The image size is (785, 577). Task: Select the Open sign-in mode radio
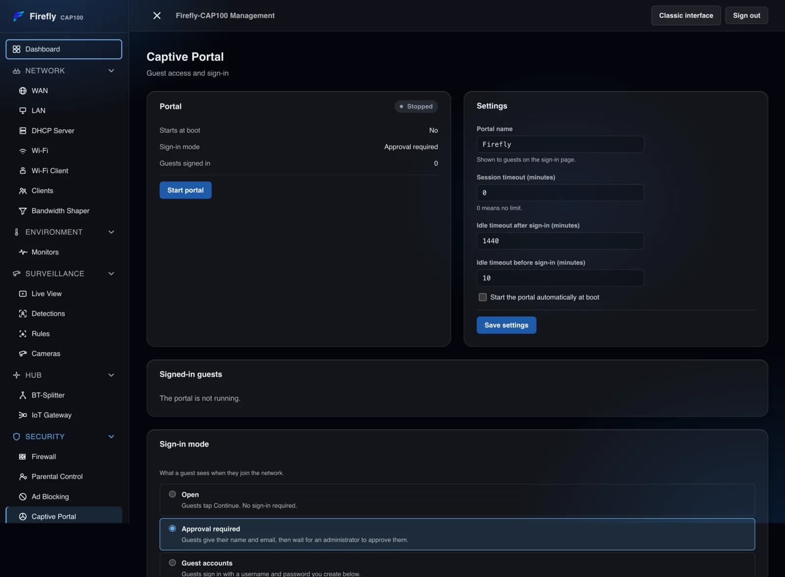click(x=172, y=494)
